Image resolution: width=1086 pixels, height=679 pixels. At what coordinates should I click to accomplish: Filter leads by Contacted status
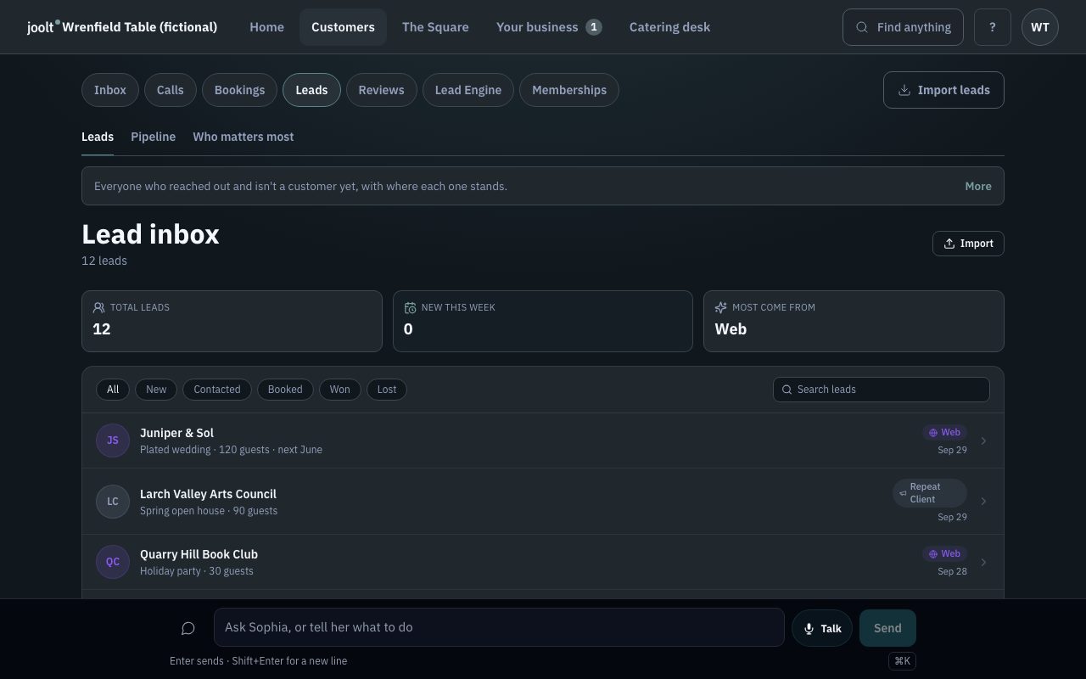217,390
